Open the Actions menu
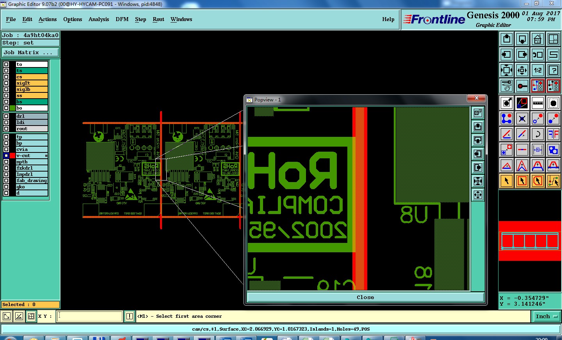The width and height of the screenshot is (562, 340). pyautogui.click(x=48, y=19)
